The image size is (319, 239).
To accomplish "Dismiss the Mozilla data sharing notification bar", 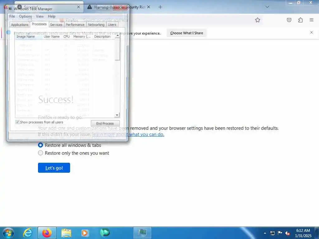I will [312, 32].
